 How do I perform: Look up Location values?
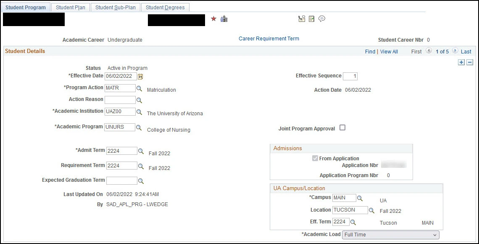tap(371, 210)
